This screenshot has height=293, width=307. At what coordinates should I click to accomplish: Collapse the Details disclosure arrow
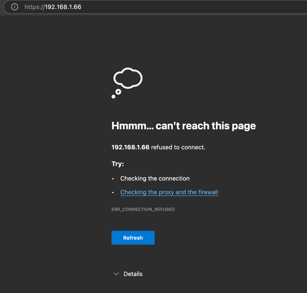tap(116, 274)
